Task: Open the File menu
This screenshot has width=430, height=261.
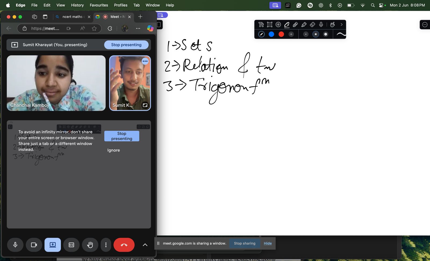Action: tap(34, 5)
